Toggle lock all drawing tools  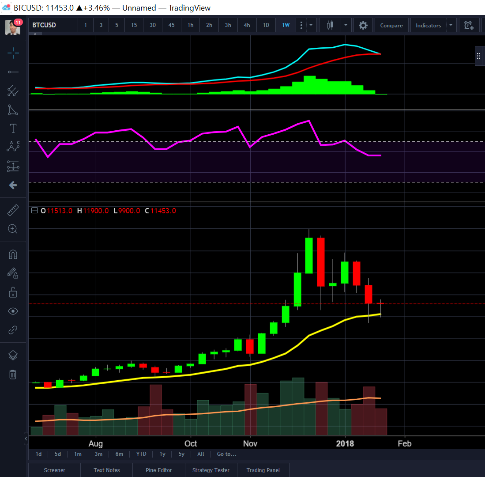click(13, 292)
